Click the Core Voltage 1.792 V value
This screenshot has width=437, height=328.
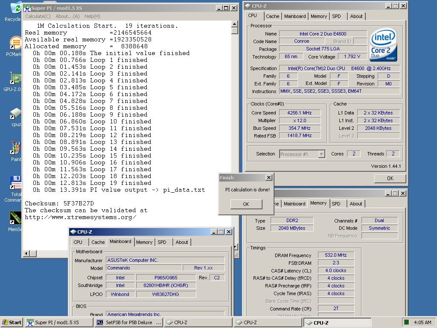pyautogui.click(x=352, y=56)
